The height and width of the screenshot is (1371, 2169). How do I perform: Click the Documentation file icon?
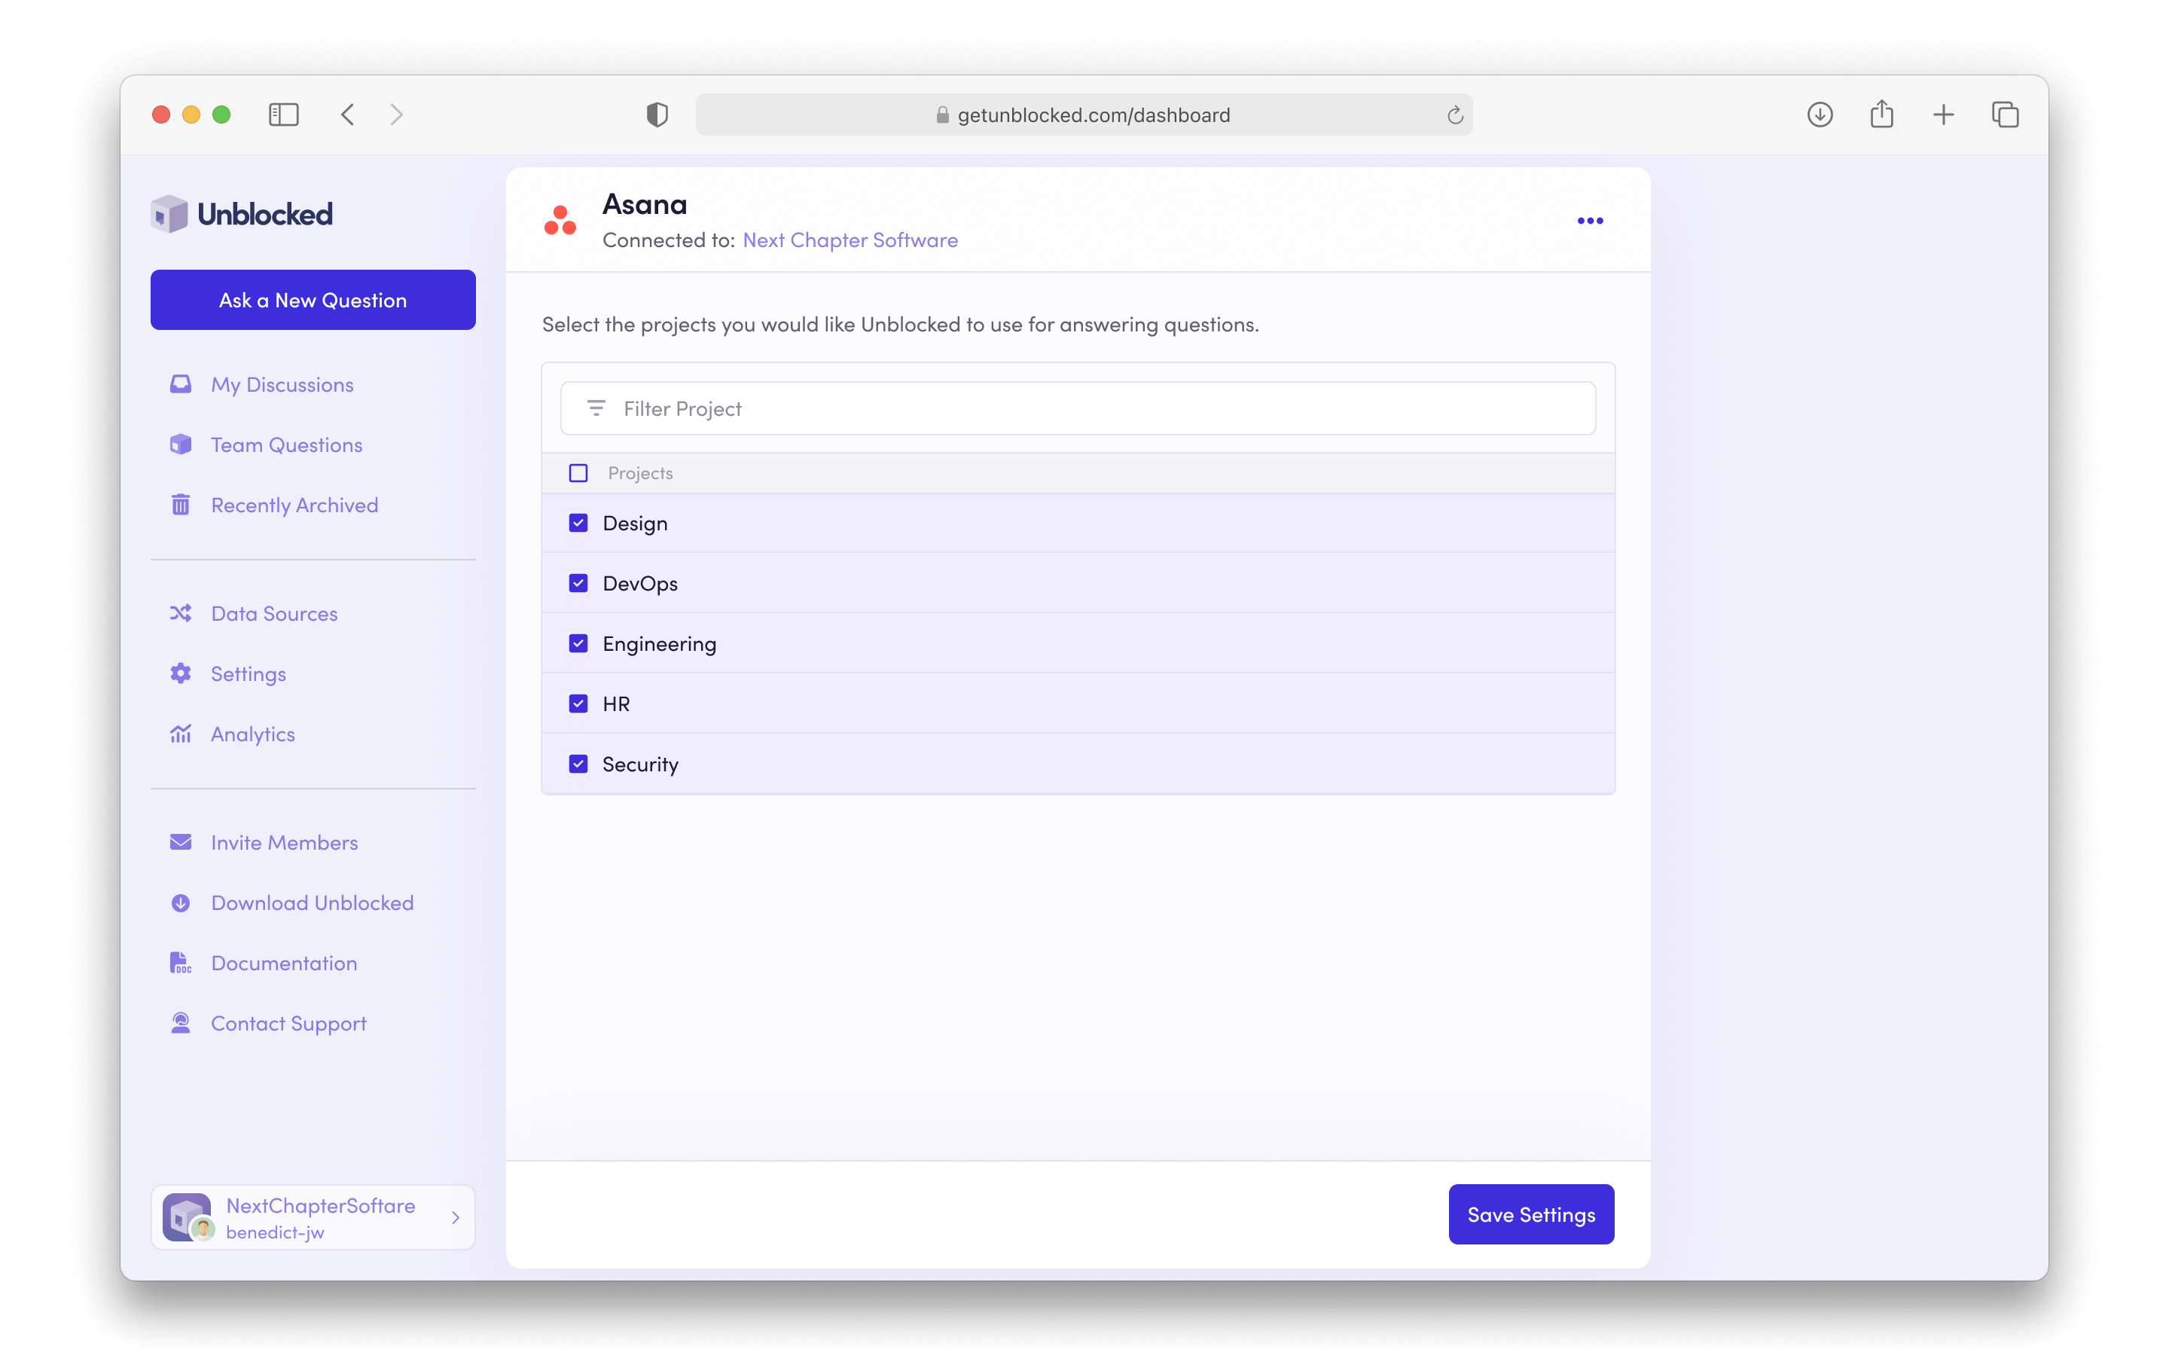coord(180,963)
